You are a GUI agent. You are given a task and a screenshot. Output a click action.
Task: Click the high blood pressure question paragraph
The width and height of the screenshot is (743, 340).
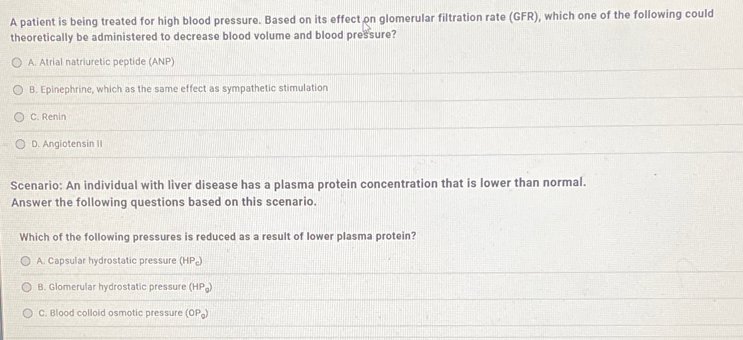click(x=362, y=26)
